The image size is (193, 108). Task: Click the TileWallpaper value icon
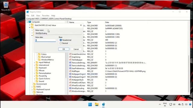[x=70, y=60]
